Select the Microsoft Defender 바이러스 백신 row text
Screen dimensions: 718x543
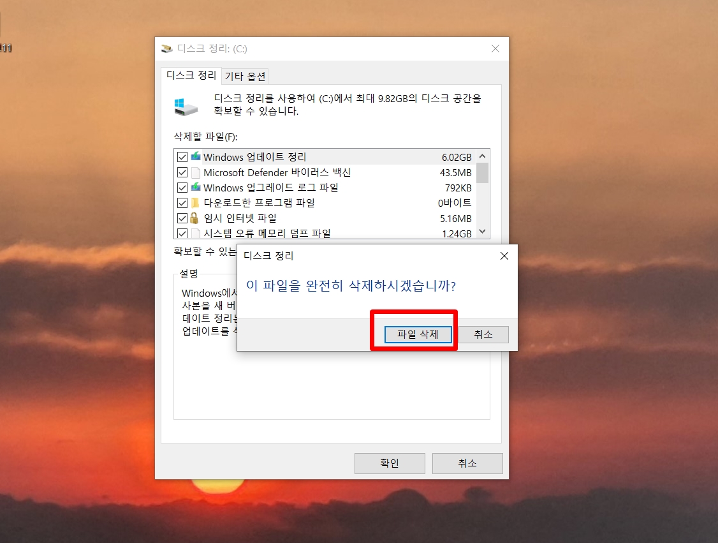277,173
